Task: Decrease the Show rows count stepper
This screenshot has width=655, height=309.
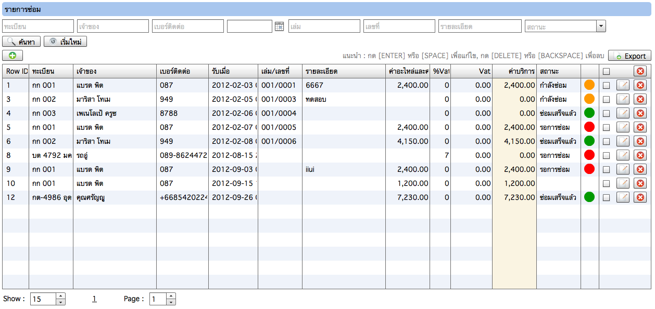Action: coord(61,302)
